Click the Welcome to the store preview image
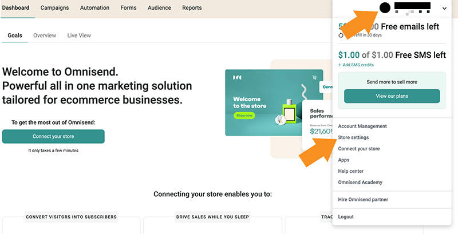458x234 pixels. (x=274, y=102)
